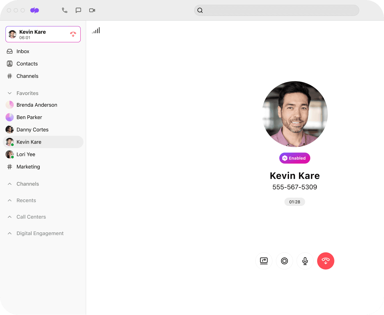
Task: Expand the Call Centers section
Action: click(x=10, y=217)
